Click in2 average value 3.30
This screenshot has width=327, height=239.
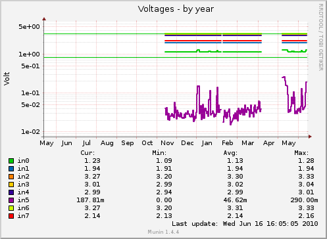point(235,177)
